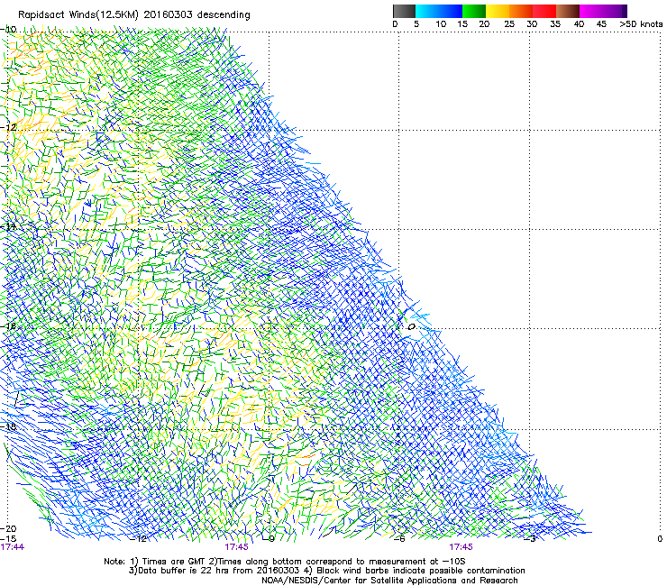Click the '-16' latitude axis label

[9, 326]
